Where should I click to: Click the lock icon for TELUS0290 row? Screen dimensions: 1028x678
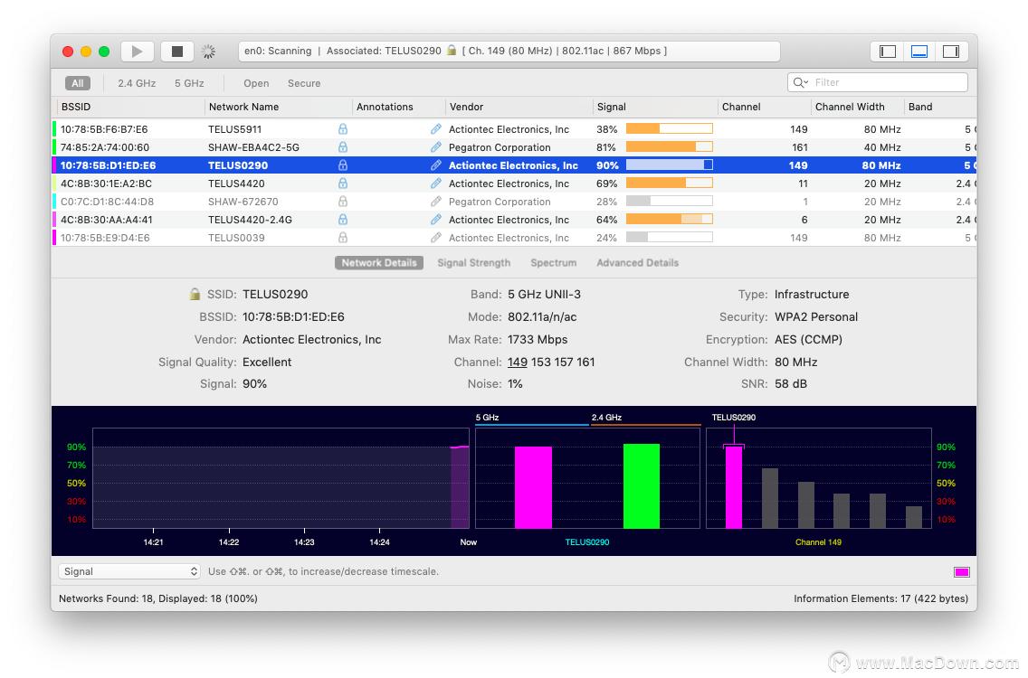(343, 165)
